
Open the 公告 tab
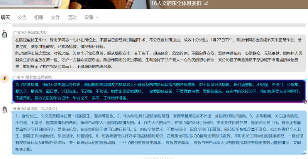click(22, 17)
